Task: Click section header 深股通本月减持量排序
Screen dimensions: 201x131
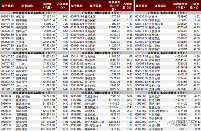Action: [x=167, y=53]
